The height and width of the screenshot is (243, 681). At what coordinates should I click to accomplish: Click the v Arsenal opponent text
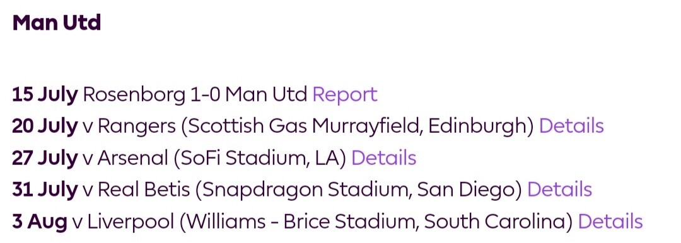[x=125, y=159]
